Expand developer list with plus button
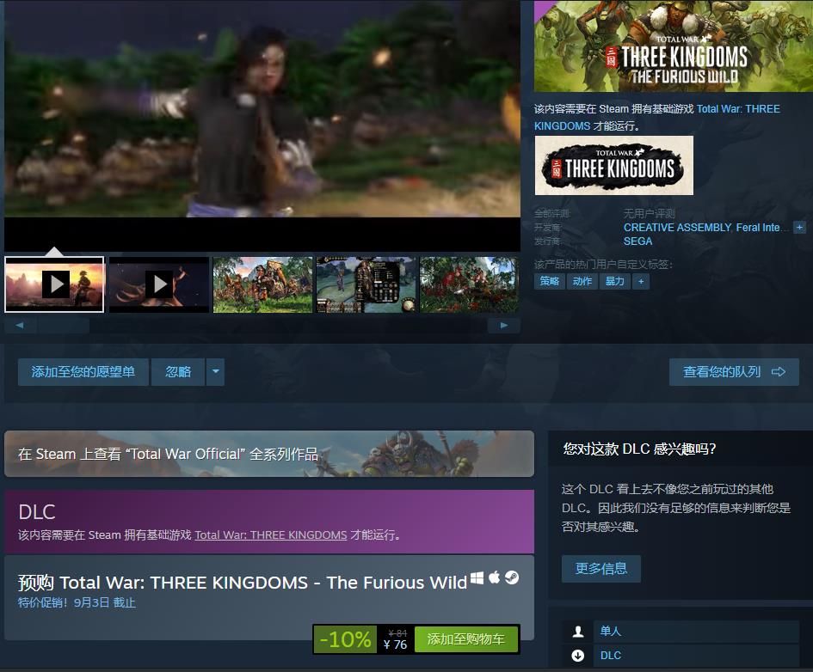813x672 pixels. (799, 227)
